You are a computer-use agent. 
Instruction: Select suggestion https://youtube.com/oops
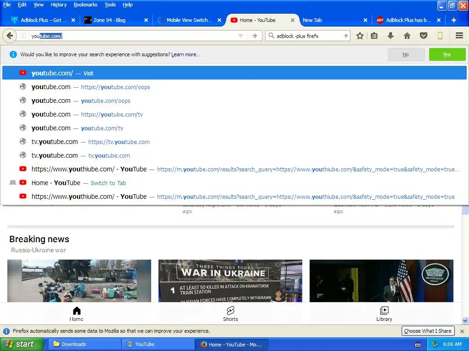click(234, 87)
